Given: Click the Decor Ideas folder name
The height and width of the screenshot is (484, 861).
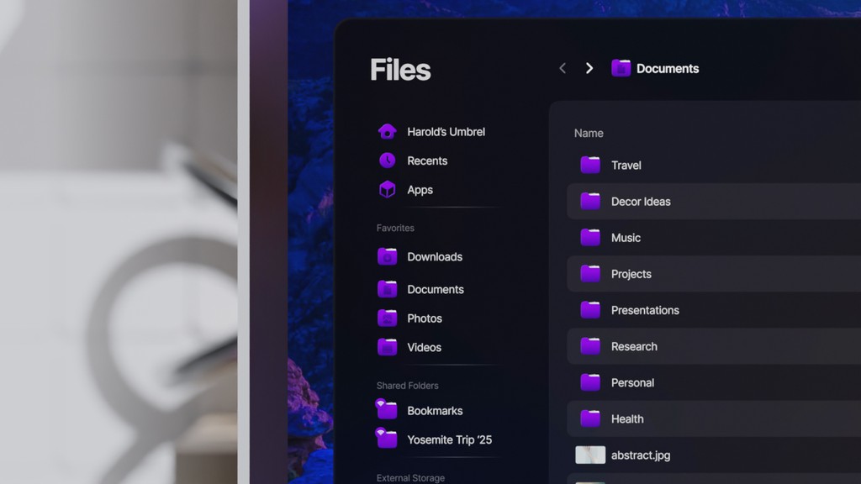Looking at the screenshot, I should click(641, 202).
